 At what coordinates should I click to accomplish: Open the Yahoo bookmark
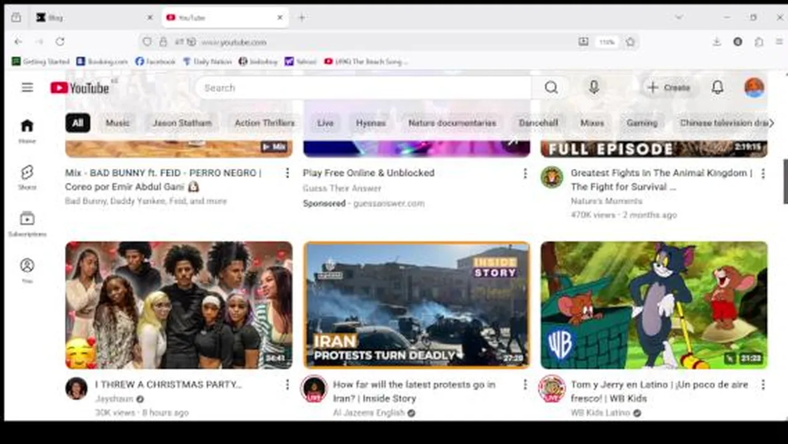[x=300, y=62]
